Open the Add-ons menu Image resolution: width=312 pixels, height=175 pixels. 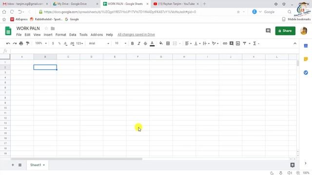97,35
